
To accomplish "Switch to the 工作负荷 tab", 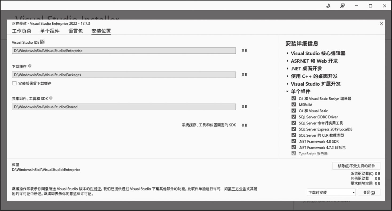I will tap(22, 31).
